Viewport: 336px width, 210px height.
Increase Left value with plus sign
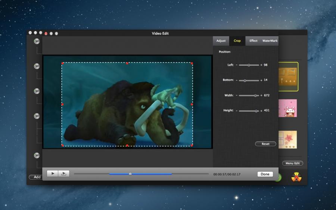261,65
